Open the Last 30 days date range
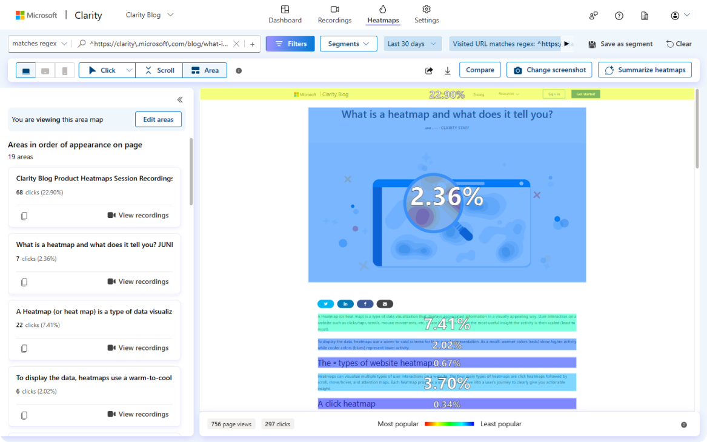 point(413,44)
